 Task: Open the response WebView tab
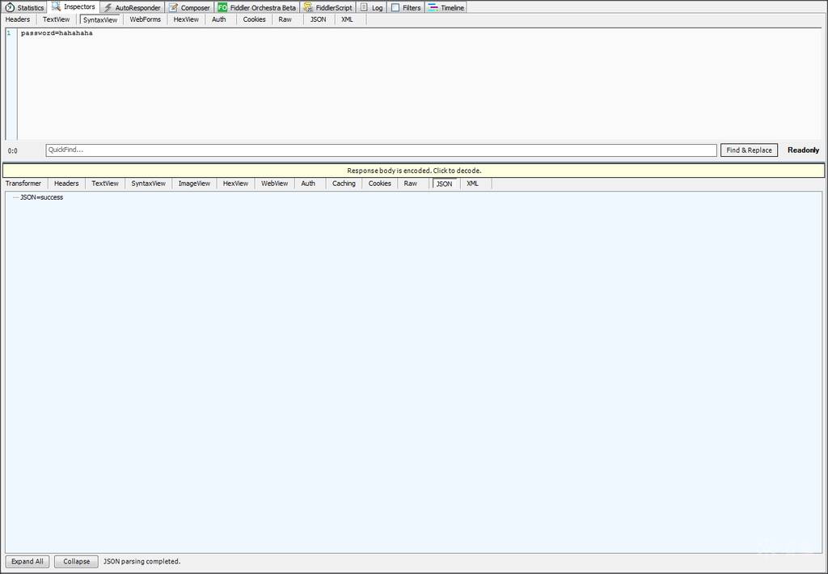tap(274, 184)
